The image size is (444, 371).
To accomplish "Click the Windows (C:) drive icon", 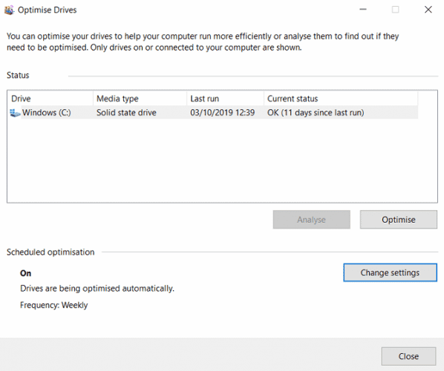I will (15, 113).
